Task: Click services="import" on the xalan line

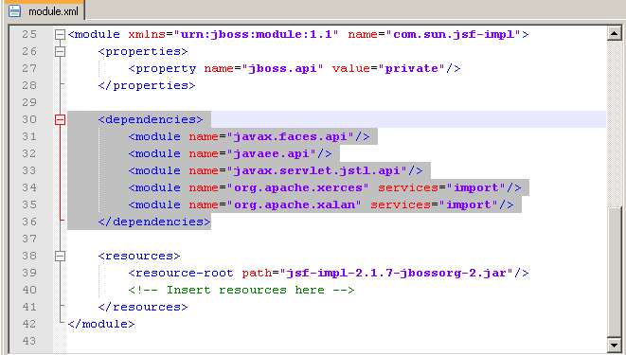Action: pyautogui.click(x=435, y=205)
